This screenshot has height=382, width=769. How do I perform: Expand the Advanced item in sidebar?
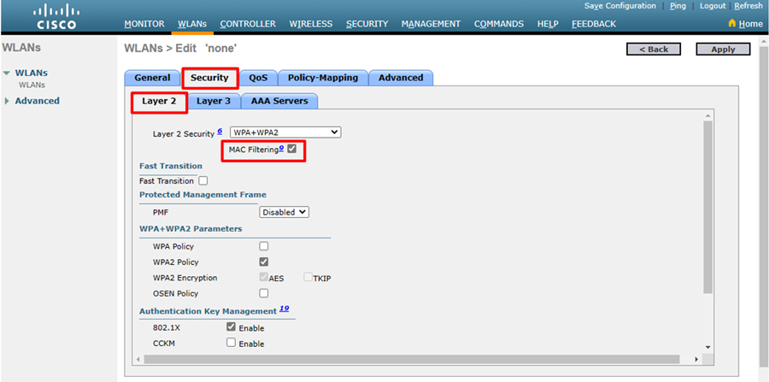[x=8, y=101]
